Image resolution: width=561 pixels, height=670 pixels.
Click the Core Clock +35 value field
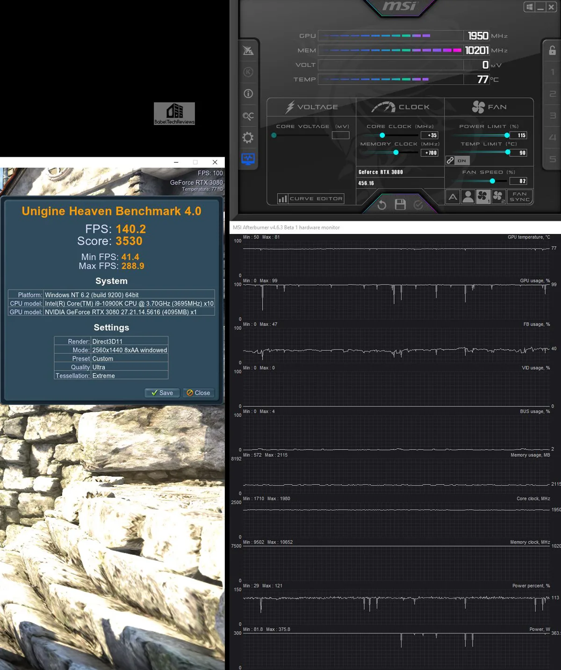point(429,135)
